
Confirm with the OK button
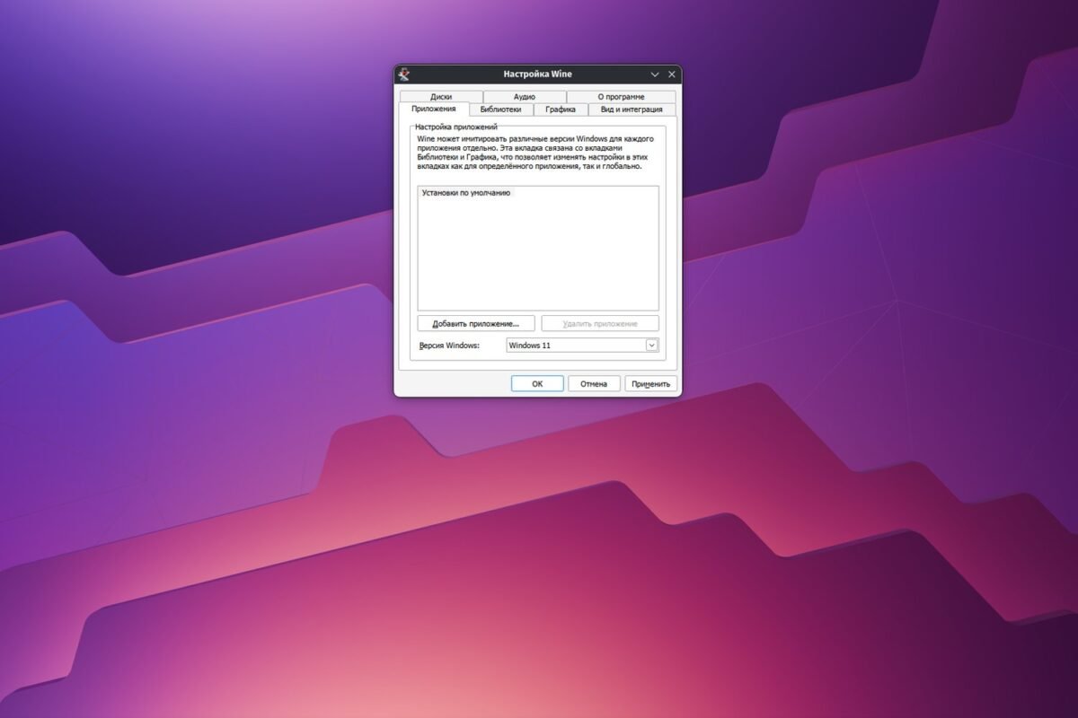(537, 383)
